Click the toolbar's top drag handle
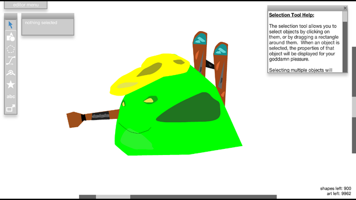The width and height of the screenshot is (356, 200). [11, 16]
